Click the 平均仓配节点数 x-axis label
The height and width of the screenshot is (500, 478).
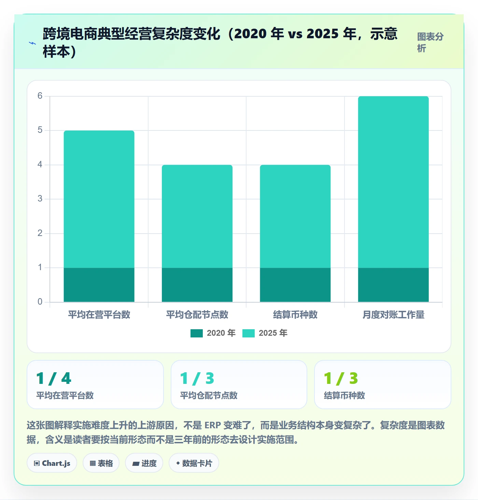coord(197,315)
